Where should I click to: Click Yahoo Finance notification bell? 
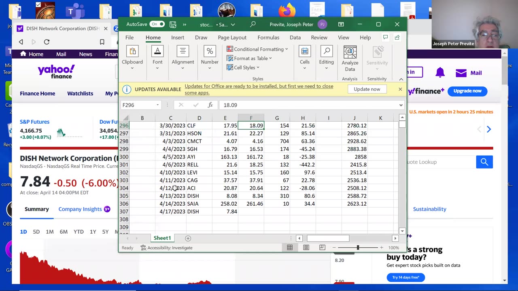coord(440,73)
